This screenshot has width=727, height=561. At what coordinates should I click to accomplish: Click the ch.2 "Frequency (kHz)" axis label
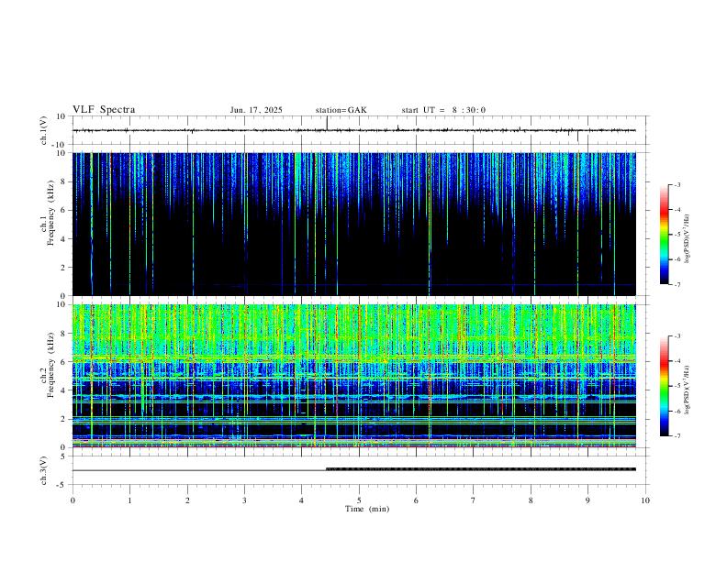click(x=51, y=365)
